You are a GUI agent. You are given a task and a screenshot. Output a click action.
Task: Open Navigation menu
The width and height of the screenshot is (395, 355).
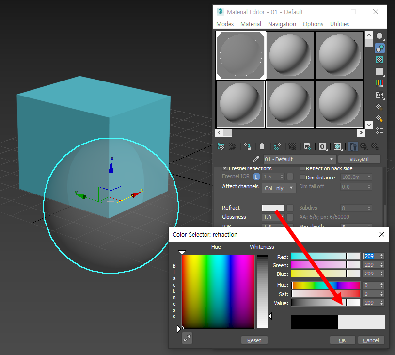click(x=282, y=24)
